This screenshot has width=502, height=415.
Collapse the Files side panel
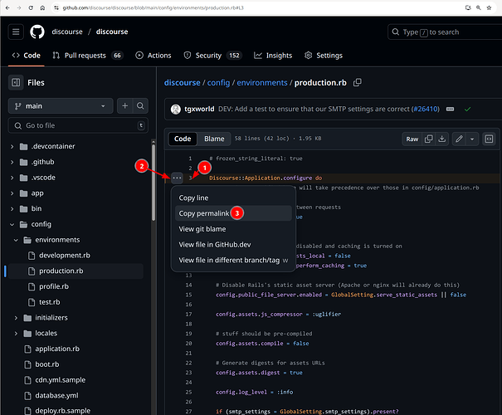pos(16,83)
